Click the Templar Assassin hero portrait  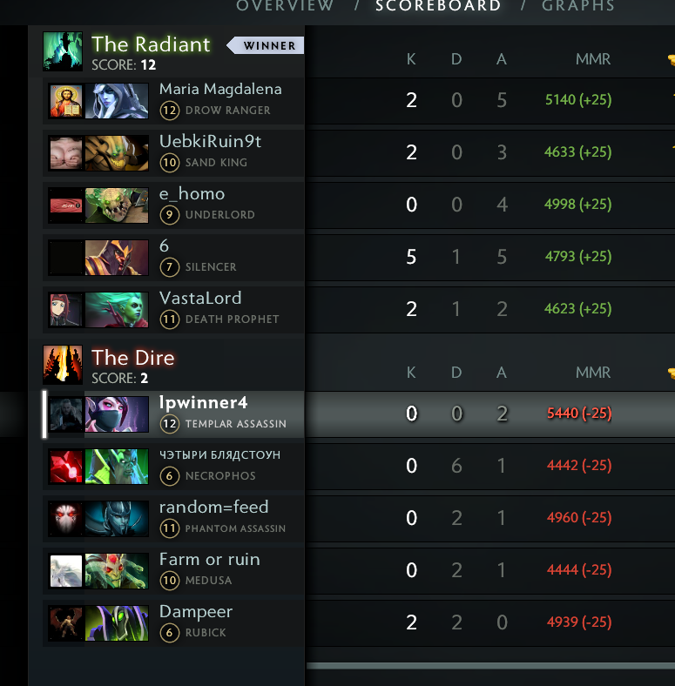pyautogui.click(x=117, y=414)
